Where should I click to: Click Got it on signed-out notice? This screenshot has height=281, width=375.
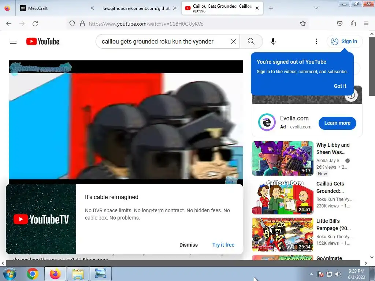click(x=340, y=86)
